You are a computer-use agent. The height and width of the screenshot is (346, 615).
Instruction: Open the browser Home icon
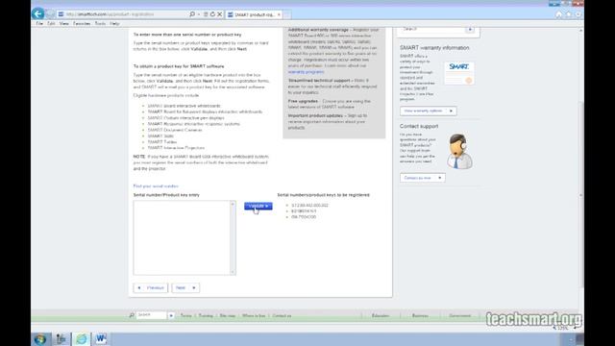(x=559, y=14)
